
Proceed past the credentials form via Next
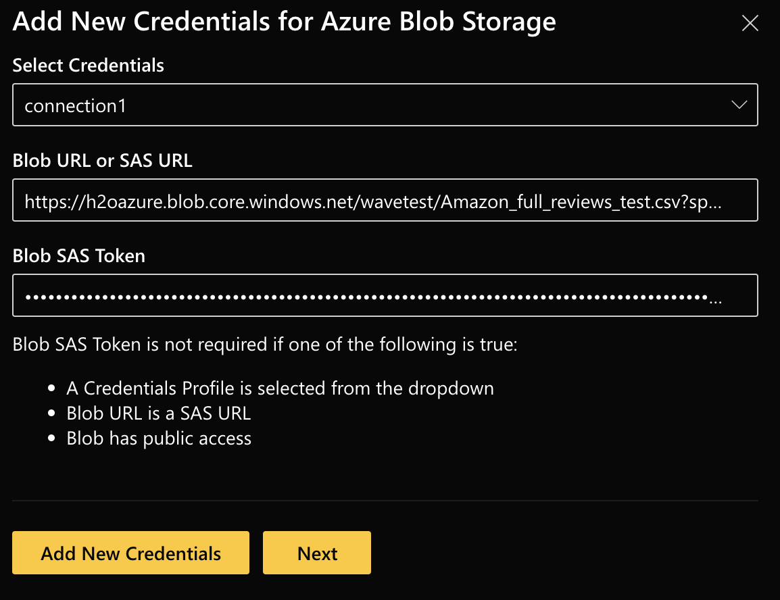click(316, 553)
